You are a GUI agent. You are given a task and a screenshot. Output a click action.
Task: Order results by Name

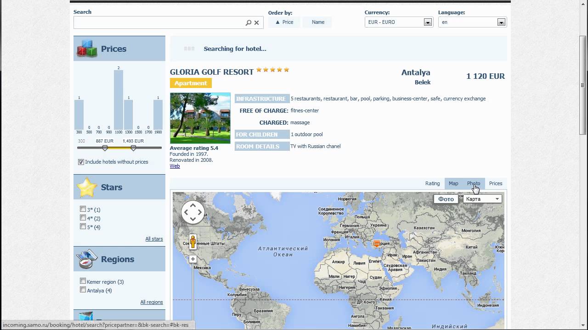click(318, 22)
